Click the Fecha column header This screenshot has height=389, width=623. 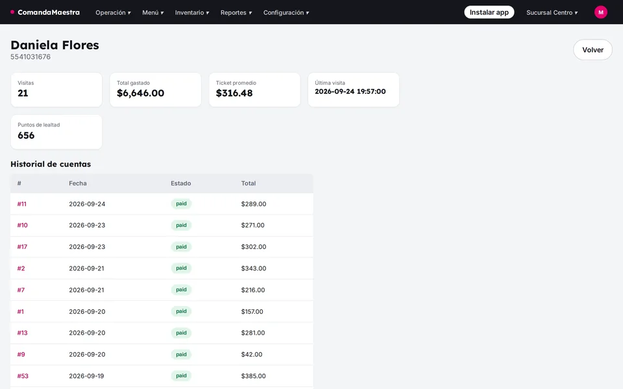pos(77,183)
